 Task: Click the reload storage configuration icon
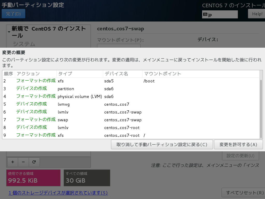[x=34, y=162]
